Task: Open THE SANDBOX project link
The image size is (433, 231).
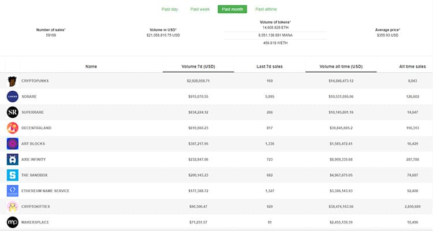Action: (34, 175)
